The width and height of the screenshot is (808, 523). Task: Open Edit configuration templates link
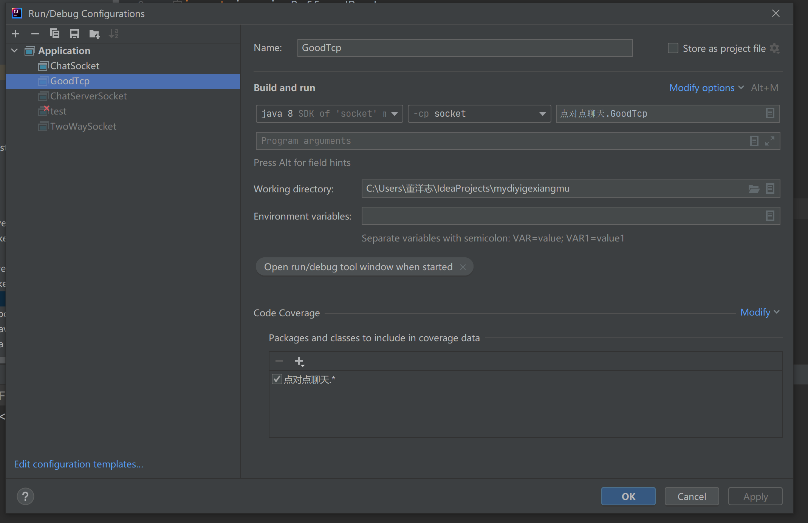[x=79, y=464]
